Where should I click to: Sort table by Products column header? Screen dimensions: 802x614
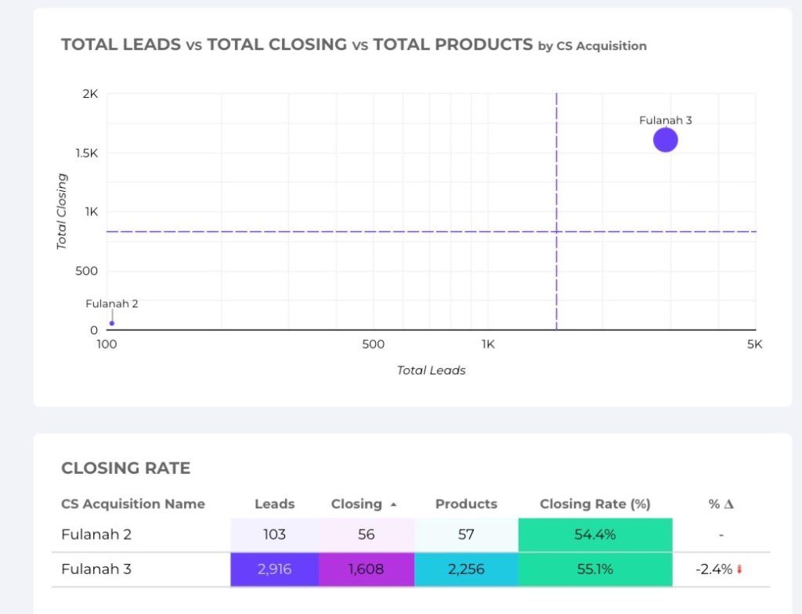[x=466, y=504]
